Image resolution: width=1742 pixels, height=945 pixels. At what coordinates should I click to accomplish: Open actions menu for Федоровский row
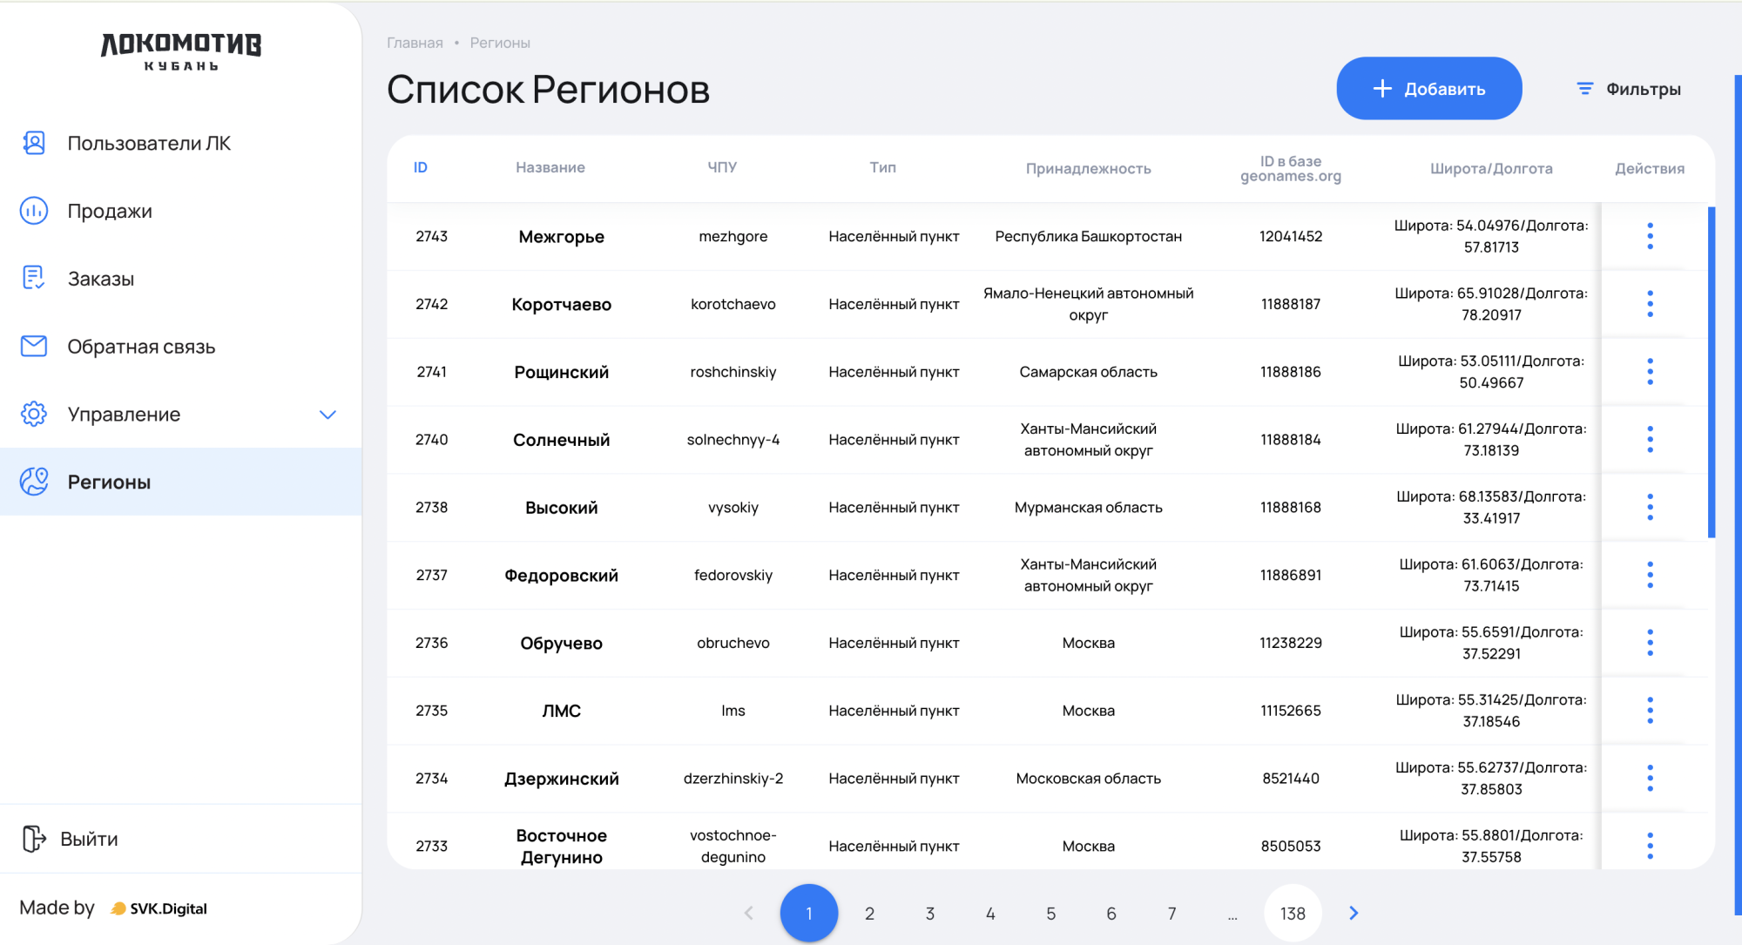pos(1650,575)
